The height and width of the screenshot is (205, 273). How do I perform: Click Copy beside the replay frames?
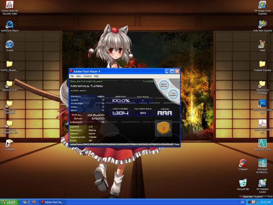click(177, 144)
